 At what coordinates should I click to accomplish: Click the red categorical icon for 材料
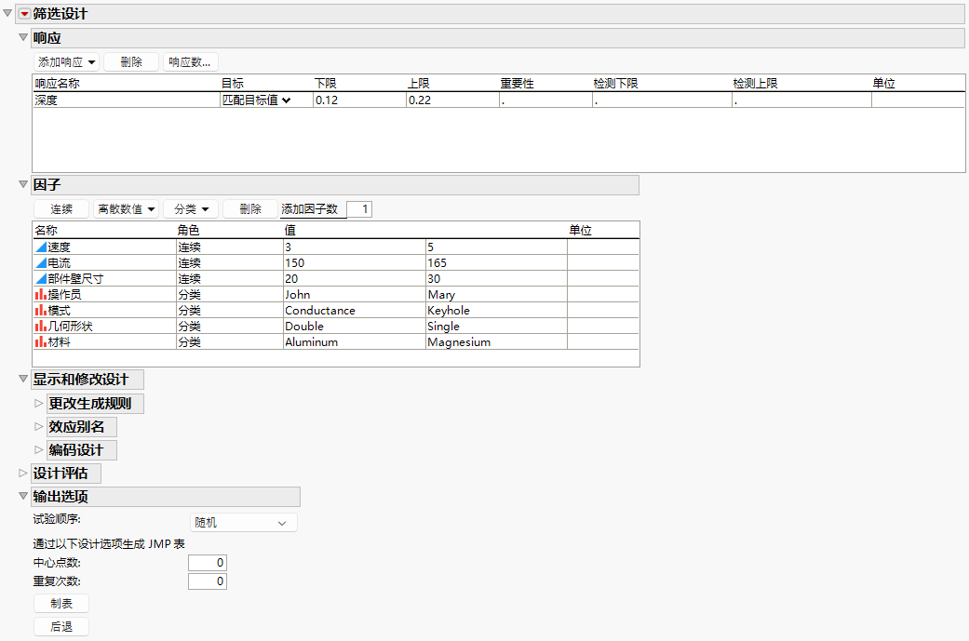(41, 341)
